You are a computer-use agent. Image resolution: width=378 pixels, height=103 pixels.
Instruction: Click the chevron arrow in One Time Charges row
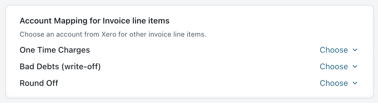pos(355,50)
